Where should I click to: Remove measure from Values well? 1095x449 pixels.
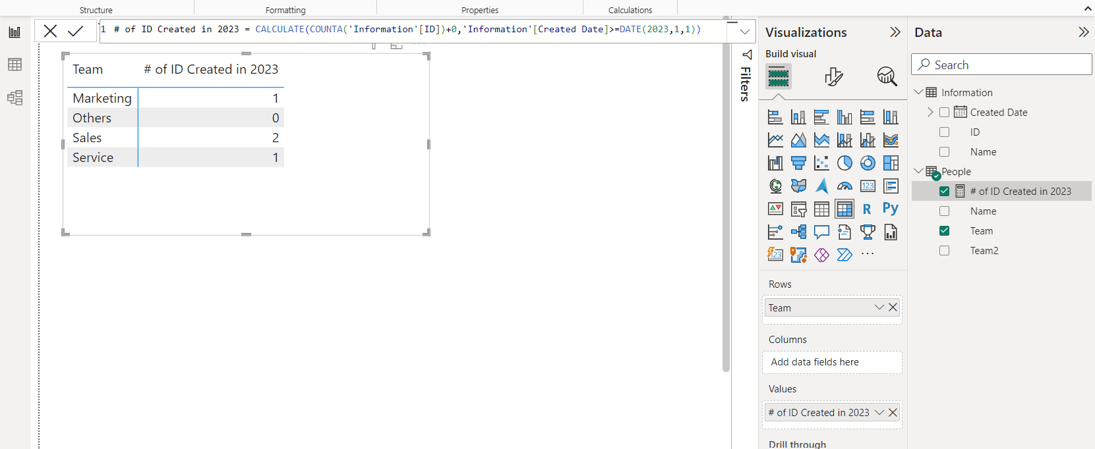tap(893, 413)
